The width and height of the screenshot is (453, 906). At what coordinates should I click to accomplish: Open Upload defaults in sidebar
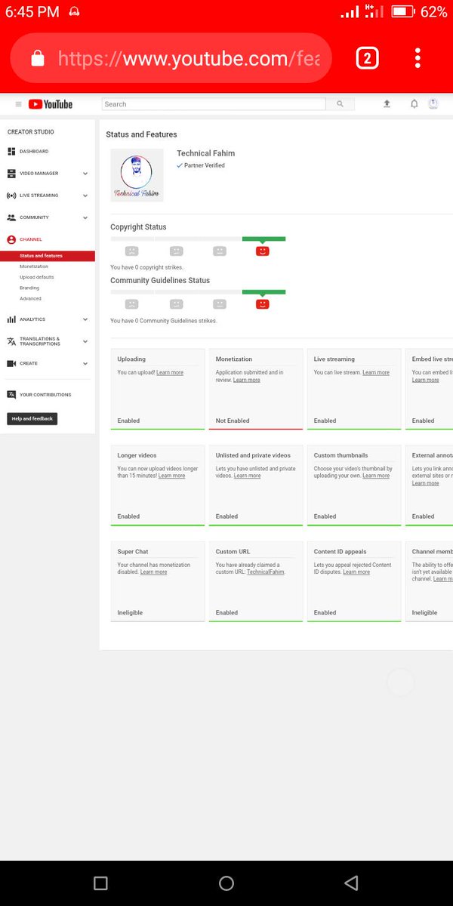[x=37, y=277]
